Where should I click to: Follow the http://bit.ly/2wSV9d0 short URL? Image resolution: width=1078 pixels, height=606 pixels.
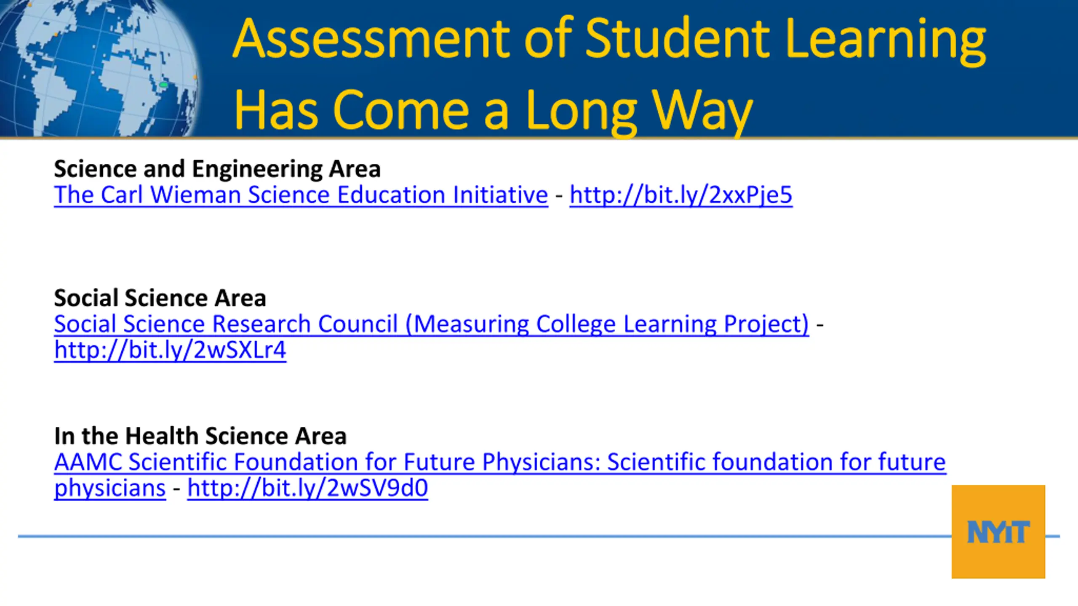click(307, 488)
